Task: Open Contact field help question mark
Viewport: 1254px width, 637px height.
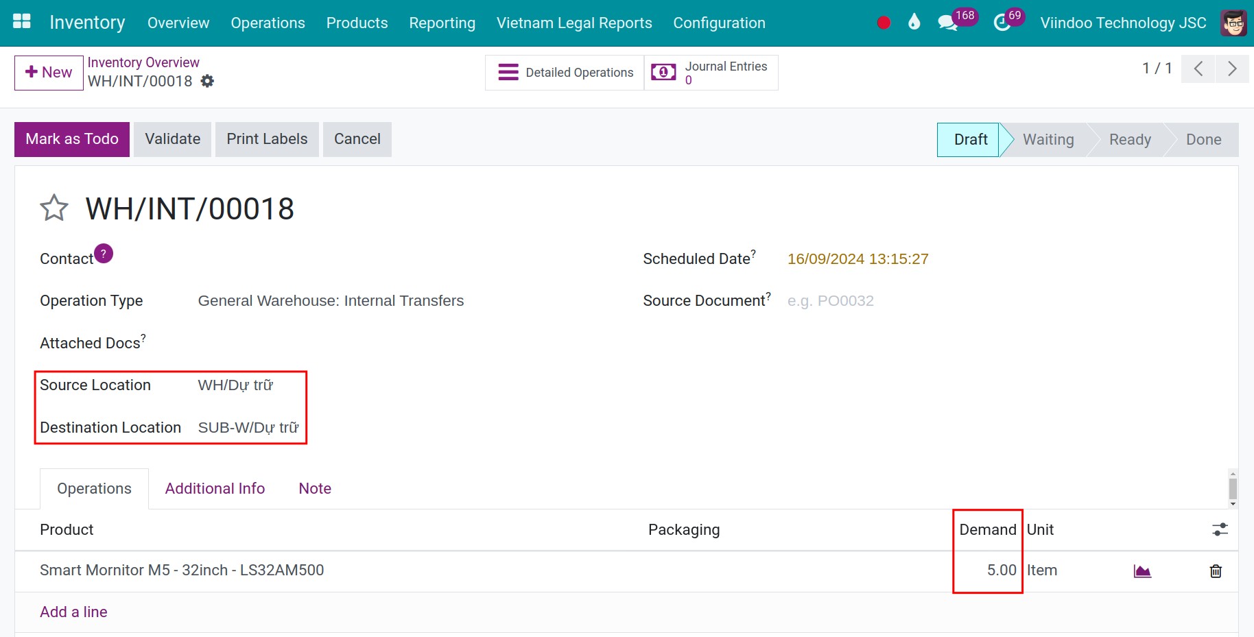Action: (x=104, y=254)
